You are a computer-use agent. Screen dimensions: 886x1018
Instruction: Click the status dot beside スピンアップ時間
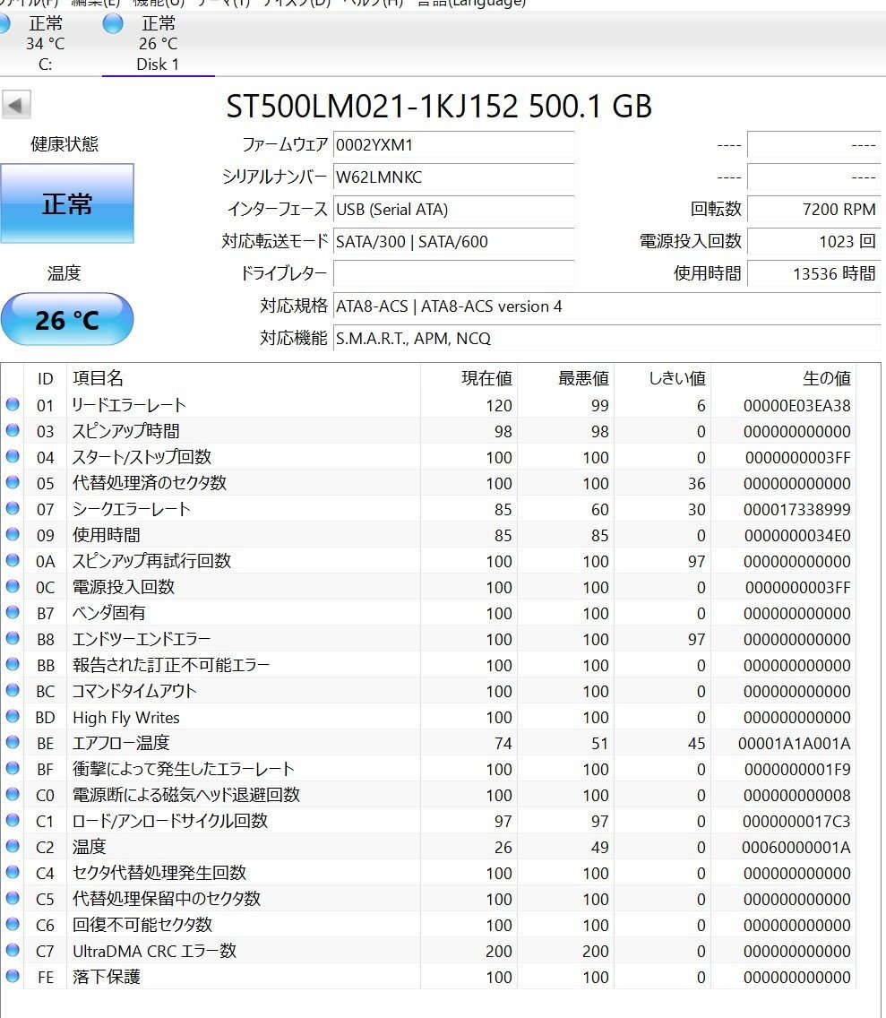(x=13, y=431)
